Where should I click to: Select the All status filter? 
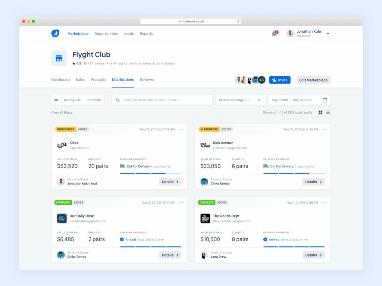click(56, 100)
